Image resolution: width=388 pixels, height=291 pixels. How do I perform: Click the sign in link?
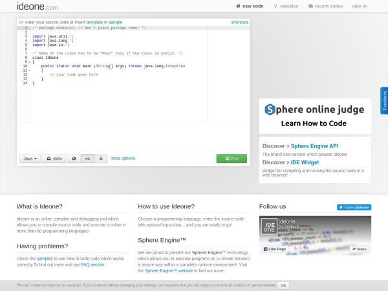[x=359, y=6]
